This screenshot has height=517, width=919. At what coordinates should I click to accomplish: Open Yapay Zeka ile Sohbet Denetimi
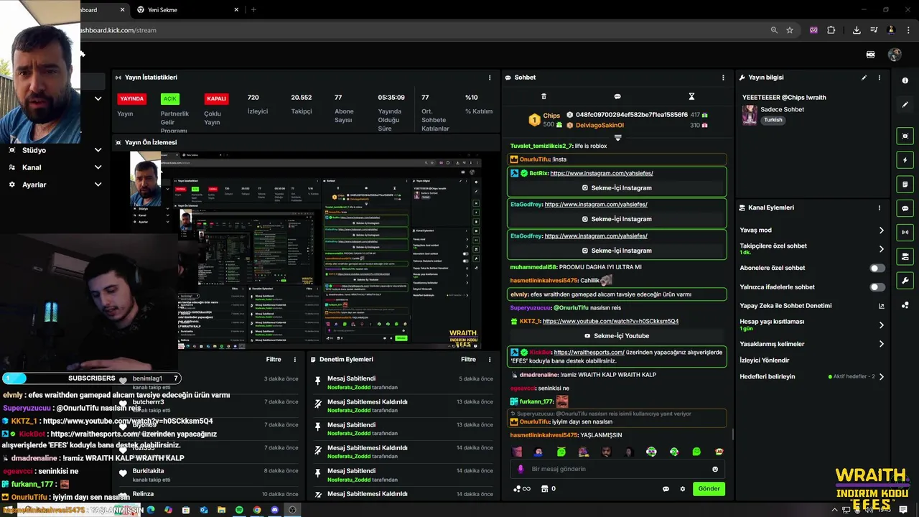point(811,306)
